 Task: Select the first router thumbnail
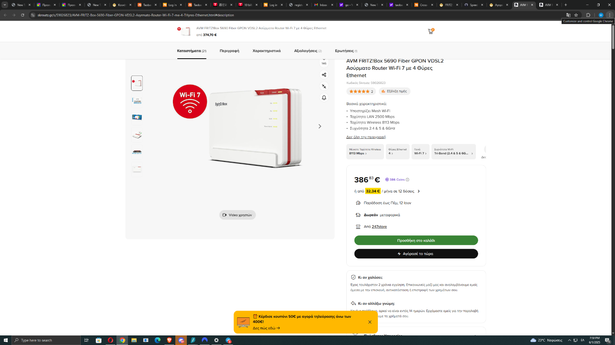(137, 83)
